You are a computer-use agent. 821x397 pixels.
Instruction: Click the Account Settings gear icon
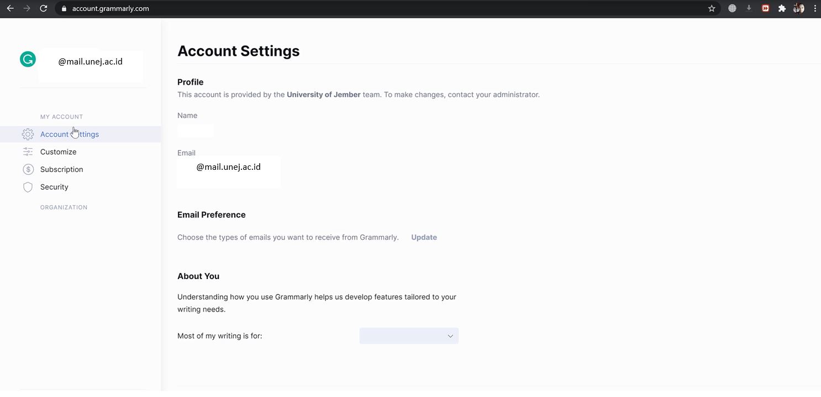(x=28, y=134)
